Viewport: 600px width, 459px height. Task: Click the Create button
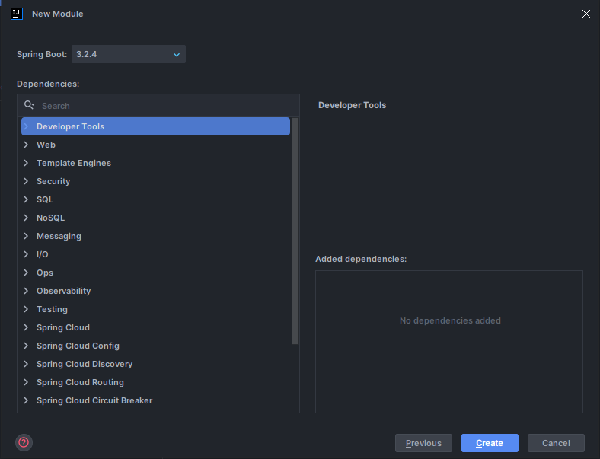[x=490, y=443]
